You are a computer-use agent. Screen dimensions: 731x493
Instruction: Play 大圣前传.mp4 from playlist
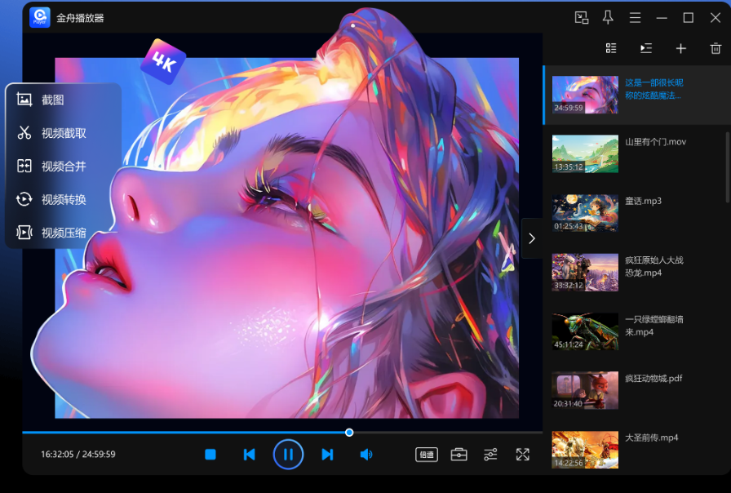click(652, 437)
